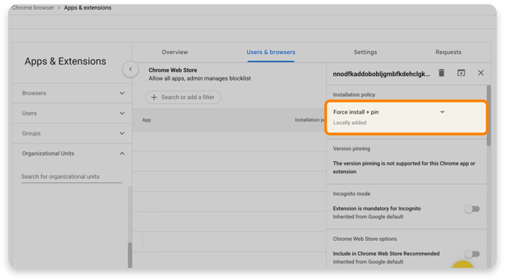The width and height of the screenshot is (505, 280).
Task: Click Chrome Web Store options label
Action: coord(365,239)
